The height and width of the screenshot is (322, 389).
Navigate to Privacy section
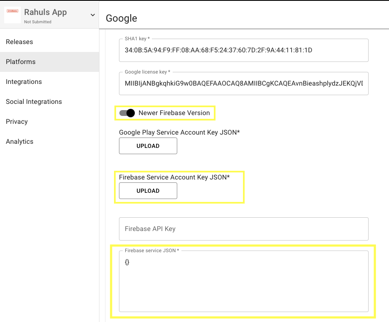coord(50,122)
